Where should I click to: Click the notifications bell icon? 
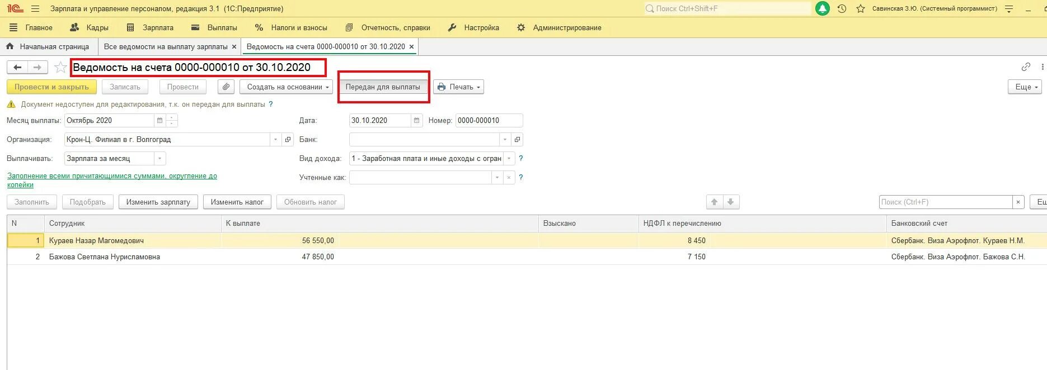click(x=823, y=8)
